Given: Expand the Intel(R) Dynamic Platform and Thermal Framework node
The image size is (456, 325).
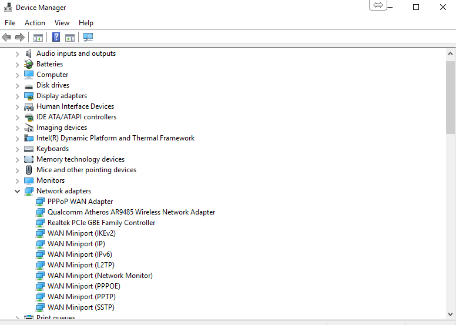Looking at the screenshot, I should (x=17, y=139).
